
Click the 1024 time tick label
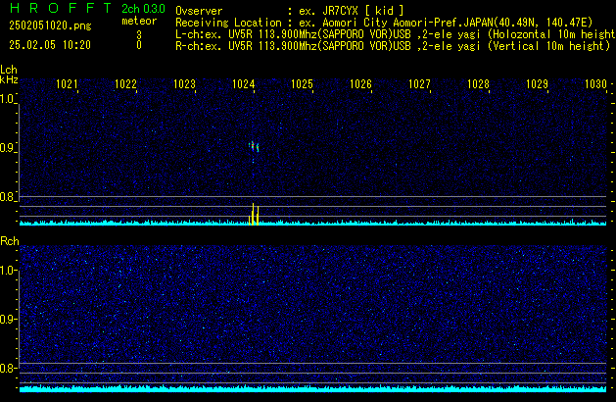(243, 84)
